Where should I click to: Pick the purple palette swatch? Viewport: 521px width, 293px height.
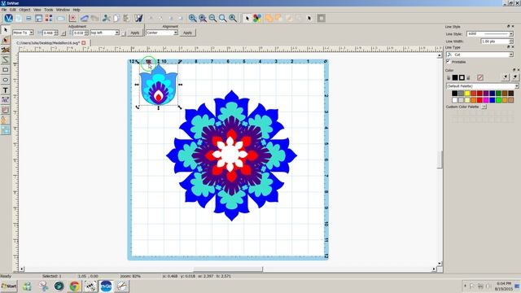coord(486,94)
